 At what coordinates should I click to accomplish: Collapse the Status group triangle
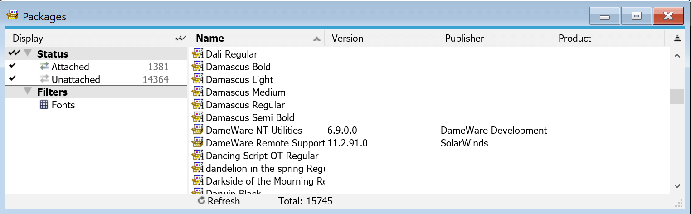point(28,53)
